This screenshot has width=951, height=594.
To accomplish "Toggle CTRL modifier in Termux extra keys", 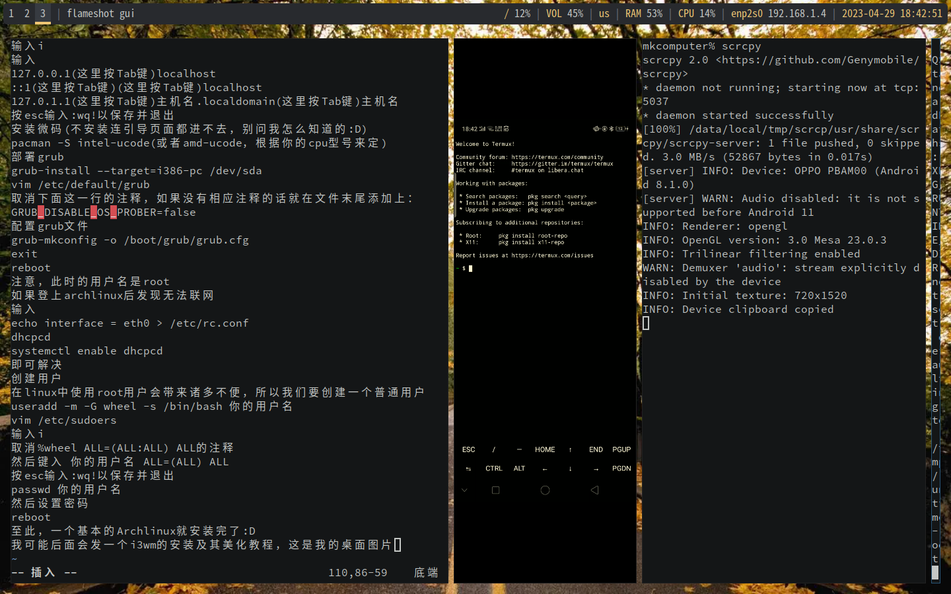I will click(494, 469).
